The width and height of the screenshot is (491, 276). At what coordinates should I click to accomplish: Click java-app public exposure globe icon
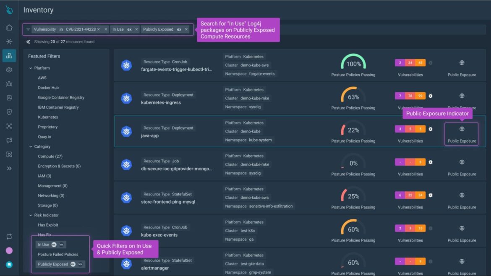pyautogui.click(x=462, y=129)
